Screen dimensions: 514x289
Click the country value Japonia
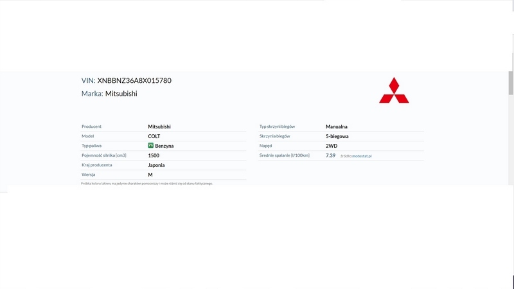tap(156, 165)
